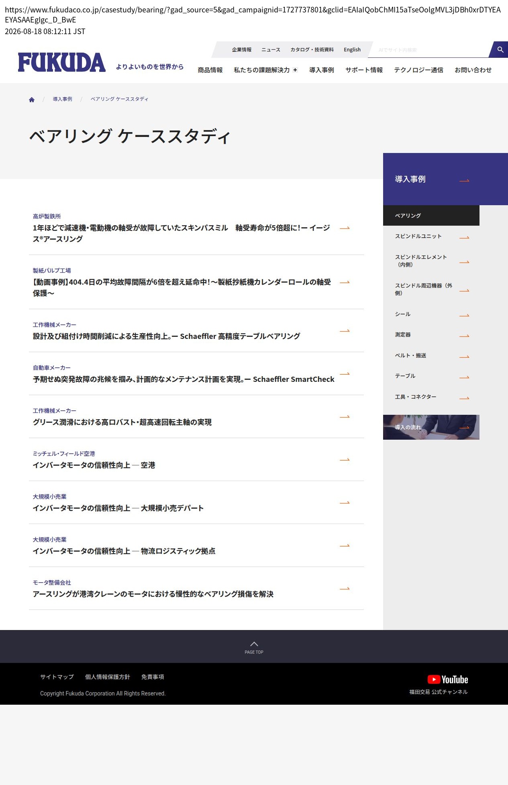Open the YouTube official channel logo
The height and width of the screenshot is (785, 508).
coord(447,679)
